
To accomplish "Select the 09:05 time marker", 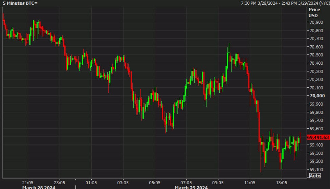I will pos(218,182).
